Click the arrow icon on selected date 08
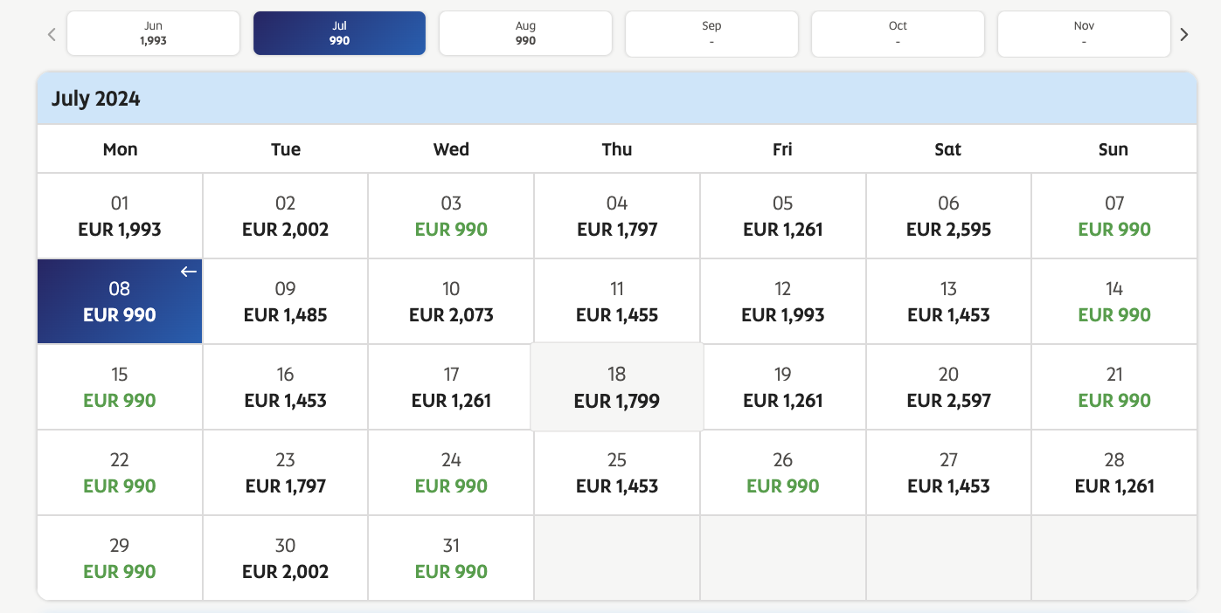The height and width of the screenshot is (613, 1221). (188, 272)
